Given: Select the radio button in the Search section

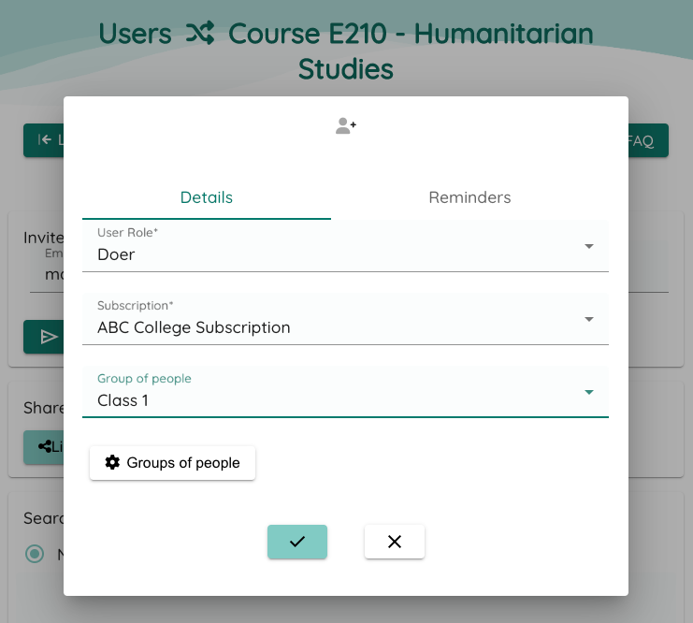Looking at the screenshot, I should 35,554.
